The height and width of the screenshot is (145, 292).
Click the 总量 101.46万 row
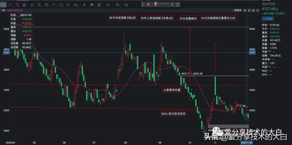271,40
